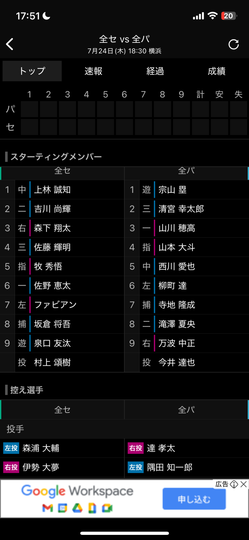Close the Google Workspace ad
This screenshot has height=540, width=249.
click(244, 484)
